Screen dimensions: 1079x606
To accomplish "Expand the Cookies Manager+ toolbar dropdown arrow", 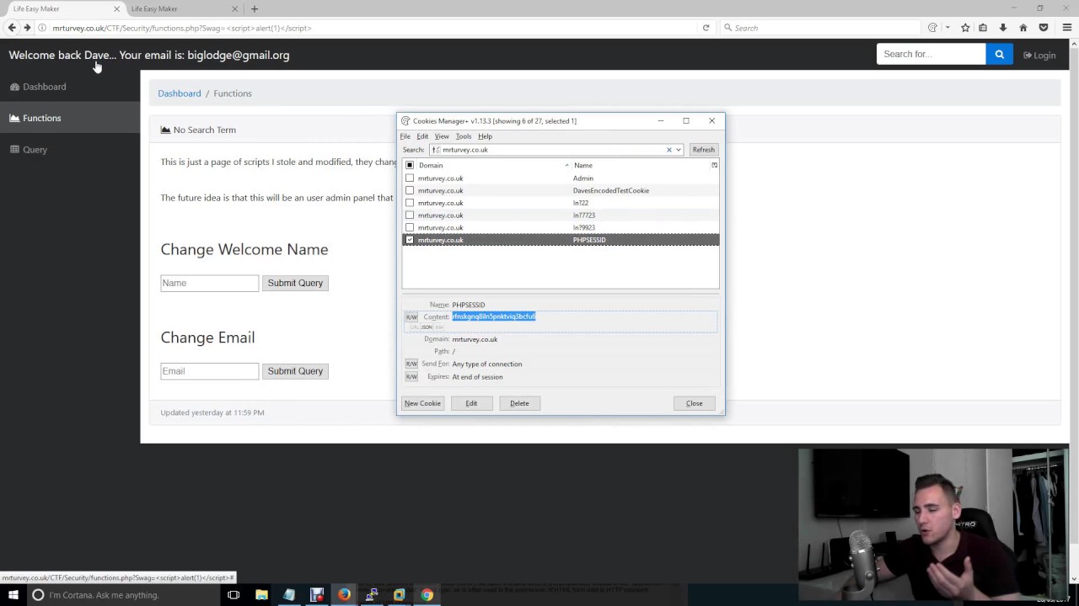I will [x=947, y=28].
